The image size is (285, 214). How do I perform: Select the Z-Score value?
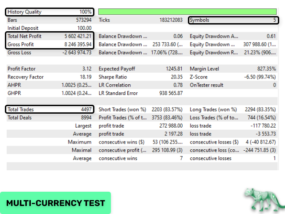click(x=258, y=77)
